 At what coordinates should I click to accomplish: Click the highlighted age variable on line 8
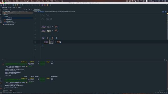point(51,42)
